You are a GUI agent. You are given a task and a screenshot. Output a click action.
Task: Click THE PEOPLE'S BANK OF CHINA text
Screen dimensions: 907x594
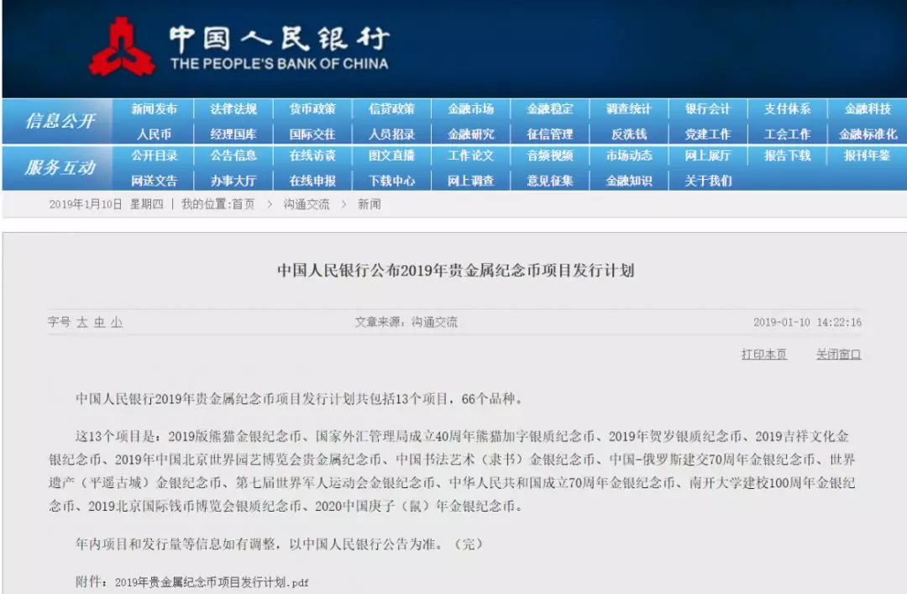[x=280, y=64]
